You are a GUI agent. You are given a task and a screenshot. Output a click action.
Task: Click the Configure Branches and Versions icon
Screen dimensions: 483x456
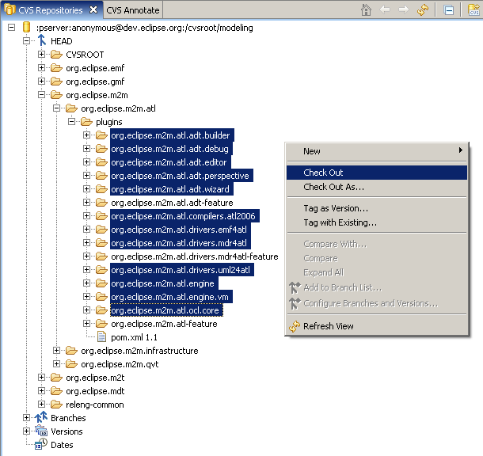[295, 303]
